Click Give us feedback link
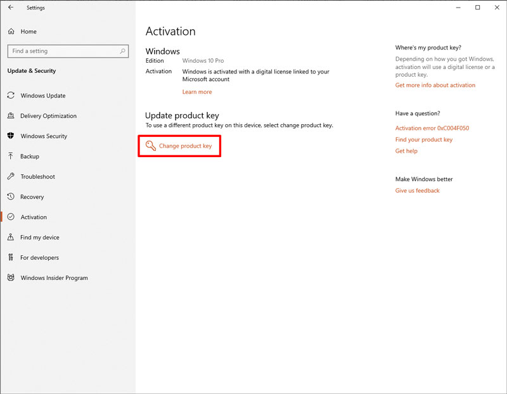The image size is (507, 394). tap(417, 191)
